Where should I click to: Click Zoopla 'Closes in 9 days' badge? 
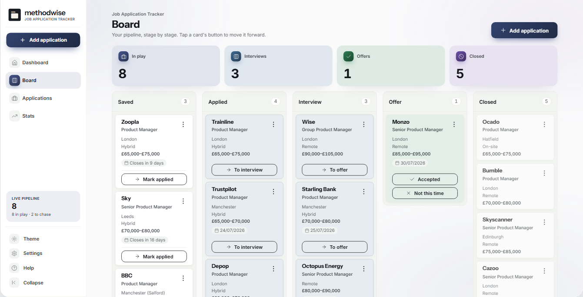[x=144, y=163]
